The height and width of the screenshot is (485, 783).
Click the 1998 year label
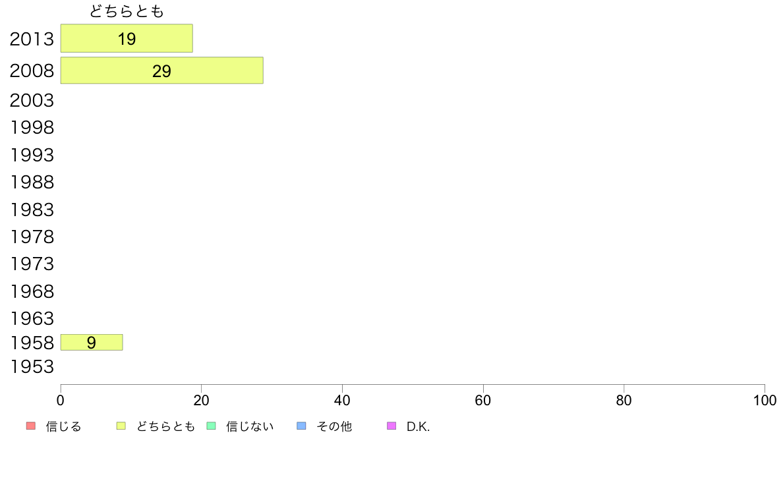(32, 127)
